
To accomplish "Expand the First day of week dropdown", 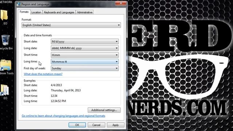I will click(x=85, y=68).
